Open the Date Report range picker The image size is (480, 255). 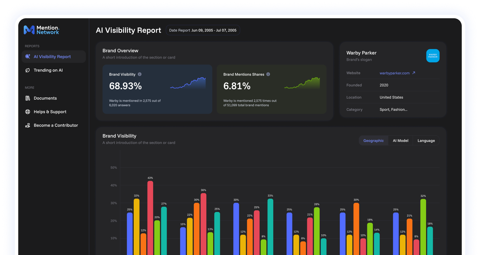(203, 30)
